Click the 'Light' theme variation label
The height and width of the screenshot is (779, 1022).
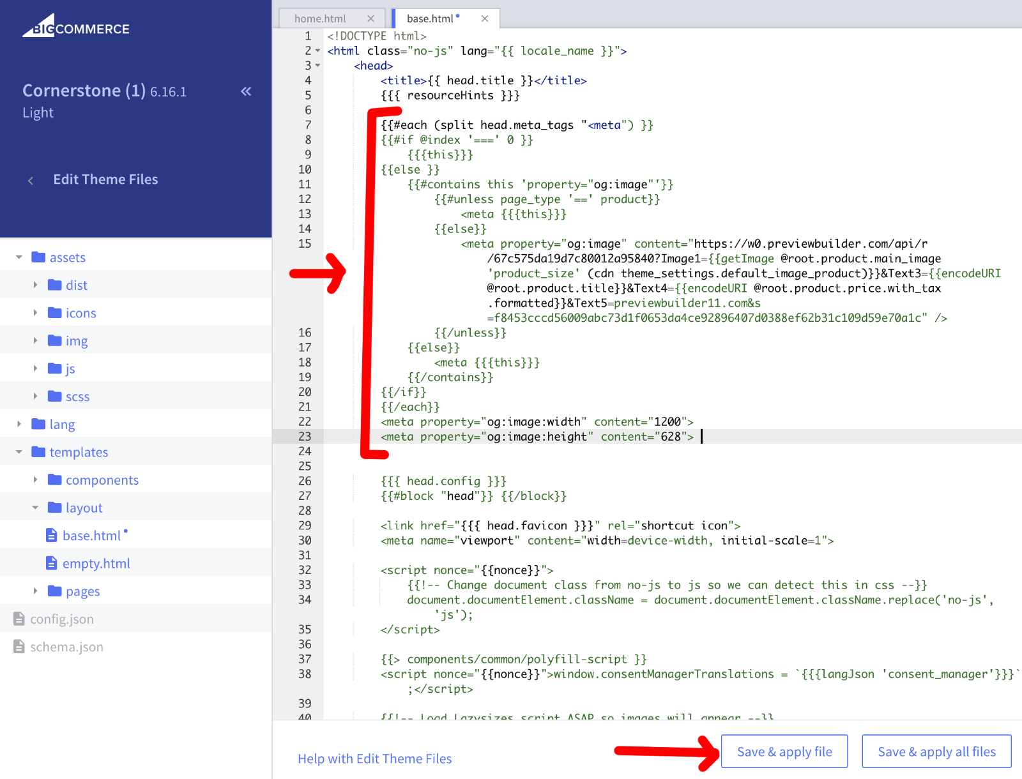coord(38,112)
